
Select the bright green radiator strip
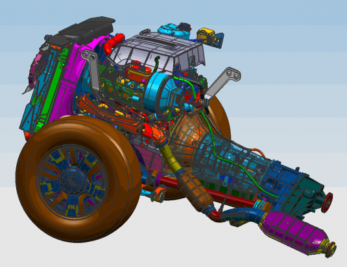pyautogui.click(x=52, y=88)
